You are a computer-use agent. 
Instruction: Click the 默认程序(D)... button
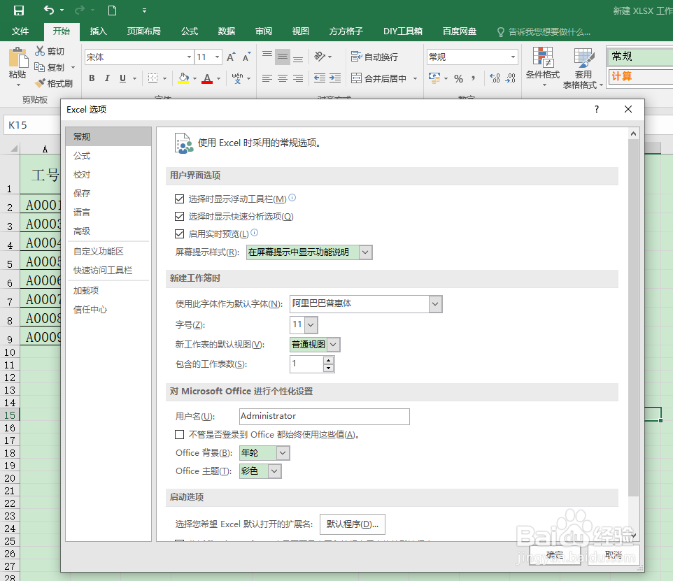353,524
